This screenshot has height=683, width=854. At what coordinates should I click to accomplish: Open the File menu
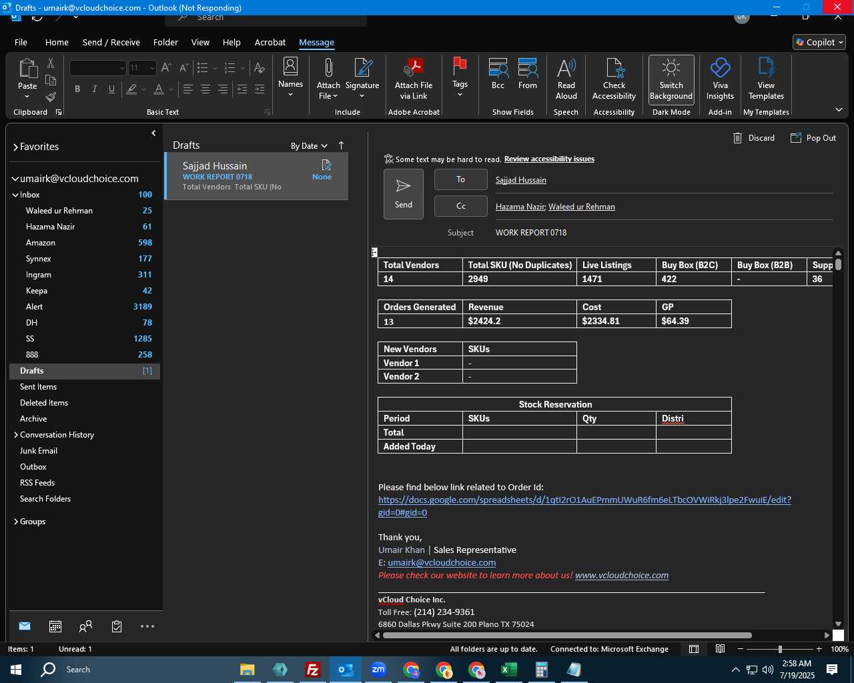[x=21, y=42]
